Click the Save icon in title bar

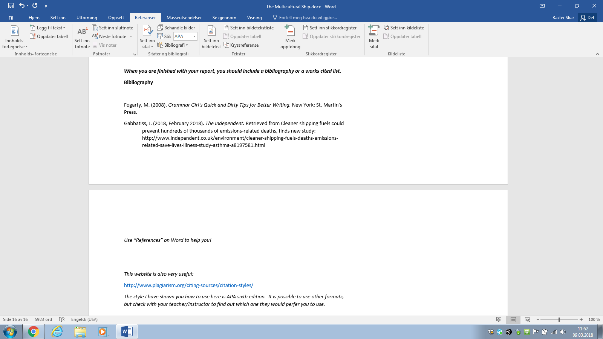[11, 6]
